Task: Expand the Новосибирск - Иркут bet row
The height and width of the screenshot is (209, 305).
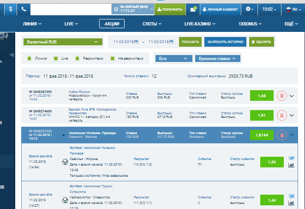Action: click(x=292, y=96)
